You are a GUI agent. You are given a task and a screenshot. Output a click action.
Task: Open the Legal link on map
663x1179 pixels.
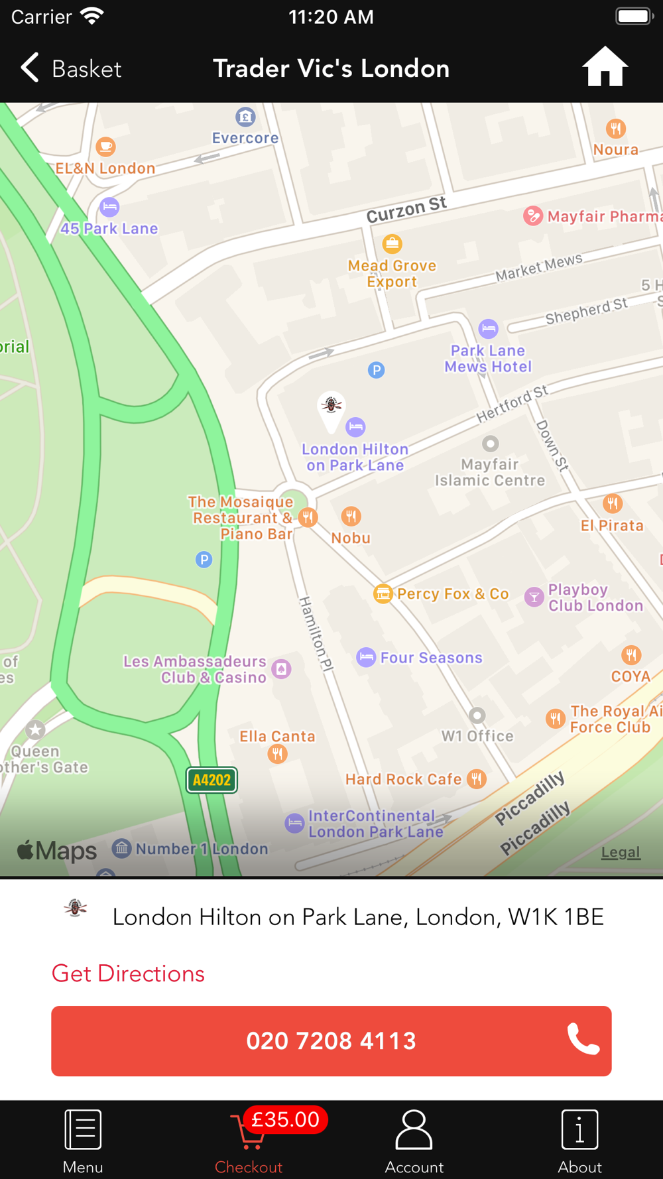pos(621,852)
